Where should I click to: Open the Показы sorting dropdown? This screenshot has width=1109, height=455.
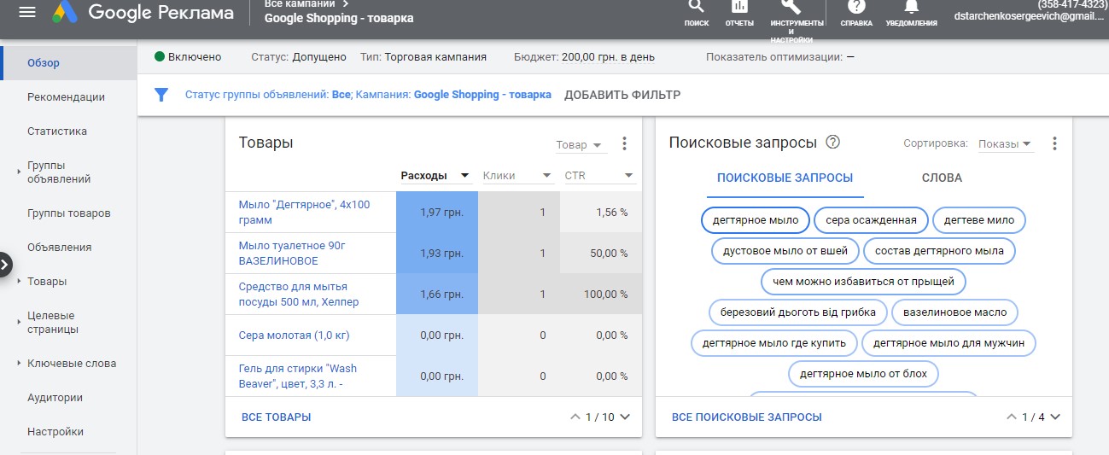(1006, 144)
